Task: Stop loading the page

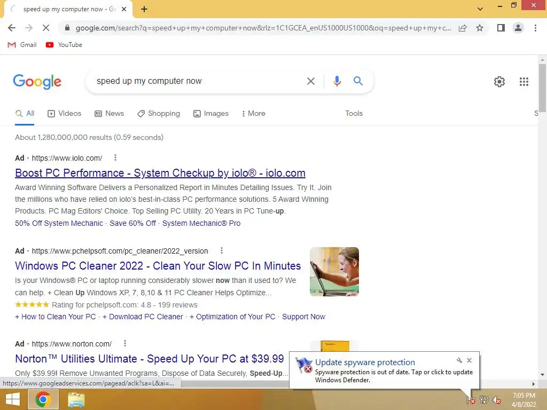Action: 46,28
